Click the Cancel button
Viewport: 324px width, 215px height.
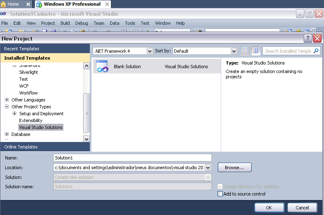(302, 208)
